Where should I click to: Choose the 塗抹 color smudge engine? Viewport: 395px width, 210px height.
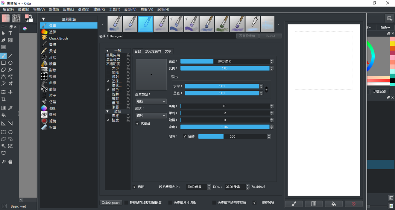(69, 32)
